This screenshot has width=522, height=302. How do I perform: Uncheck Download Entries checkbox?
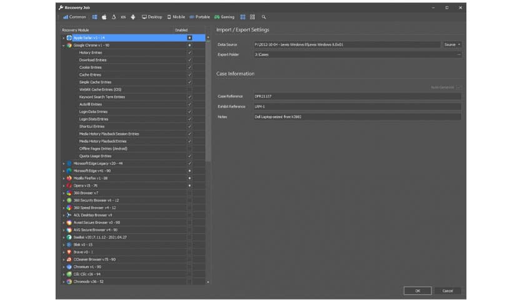coord(189,60)
